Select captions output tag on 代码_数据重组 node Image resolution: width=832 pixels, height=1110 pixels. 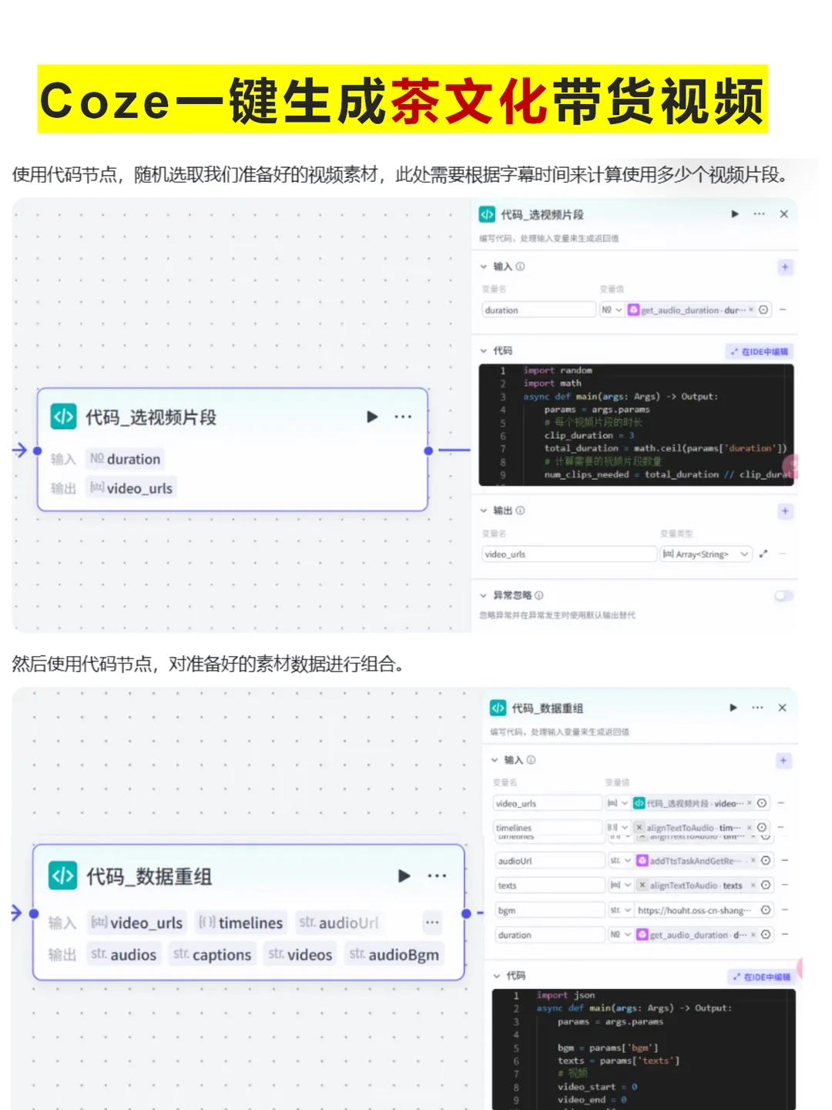pyautogui.click(x=212, y=954)
